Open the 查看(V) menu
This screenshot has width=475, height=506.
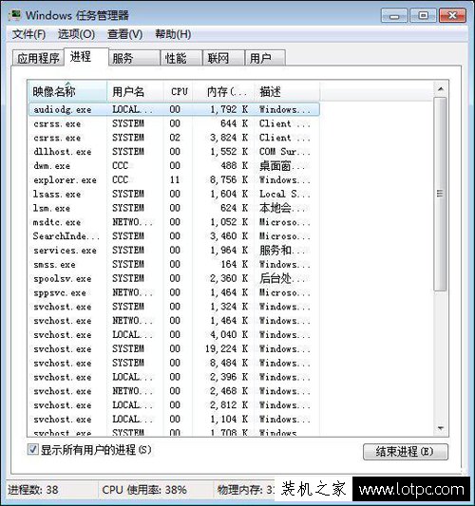point(125,34)
